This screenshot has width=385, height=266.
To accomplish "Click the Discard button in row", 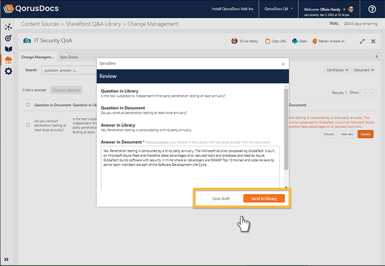I will point(329,134).
